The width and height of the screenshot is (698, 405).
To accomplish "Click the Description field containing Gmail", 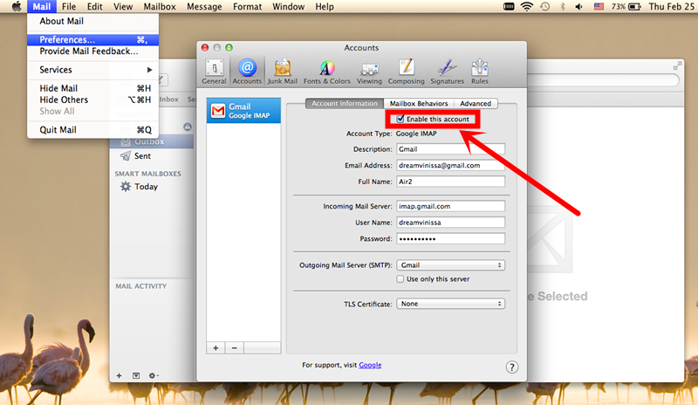I will [450, 149].
